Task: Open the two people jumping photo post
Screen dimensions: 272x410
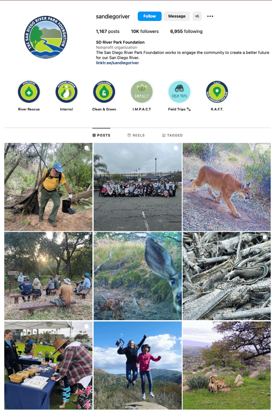Action: pos(137,365)
